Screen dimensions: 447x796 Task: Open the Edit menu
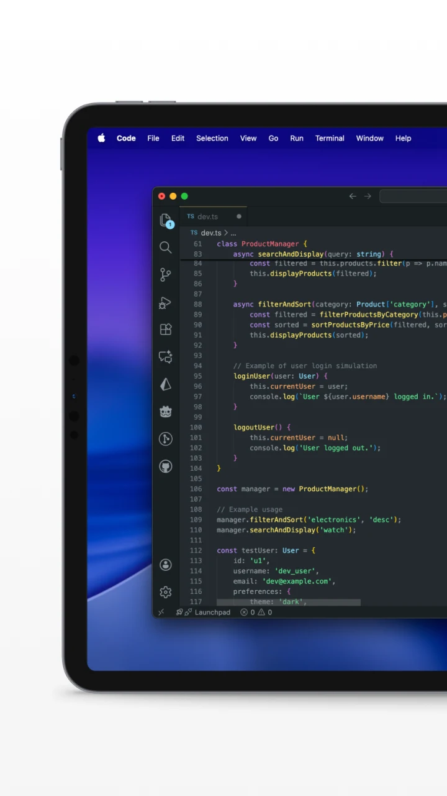(x=178, y=138)
